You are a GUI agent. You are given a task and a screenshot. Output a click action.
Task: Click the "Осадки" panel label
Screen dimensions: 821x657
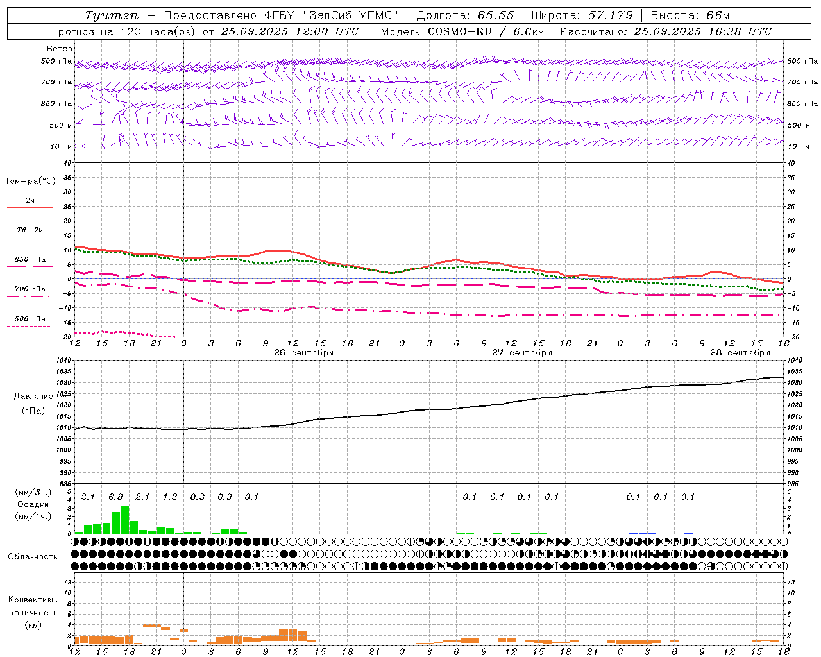coord(33,504)
